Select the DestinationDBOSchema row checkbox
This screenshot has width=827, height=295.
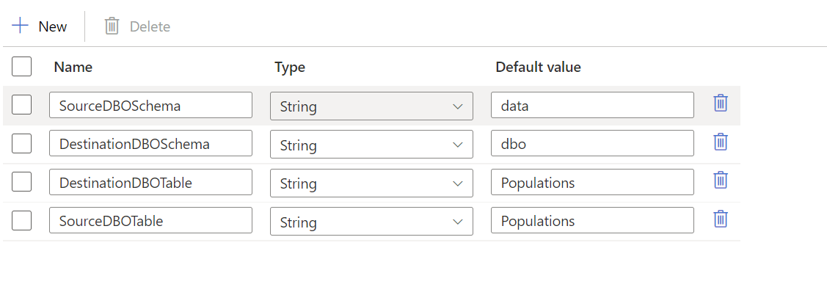coord(21,143)
